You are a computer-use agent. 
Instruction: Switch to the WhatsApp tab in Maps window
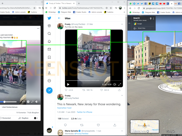130,3
